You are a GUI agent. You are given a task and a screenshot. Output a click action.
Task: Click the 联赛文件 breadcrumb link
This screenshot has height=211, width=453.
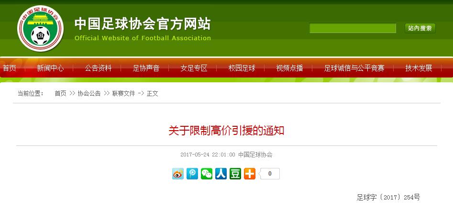pos(123,93)
